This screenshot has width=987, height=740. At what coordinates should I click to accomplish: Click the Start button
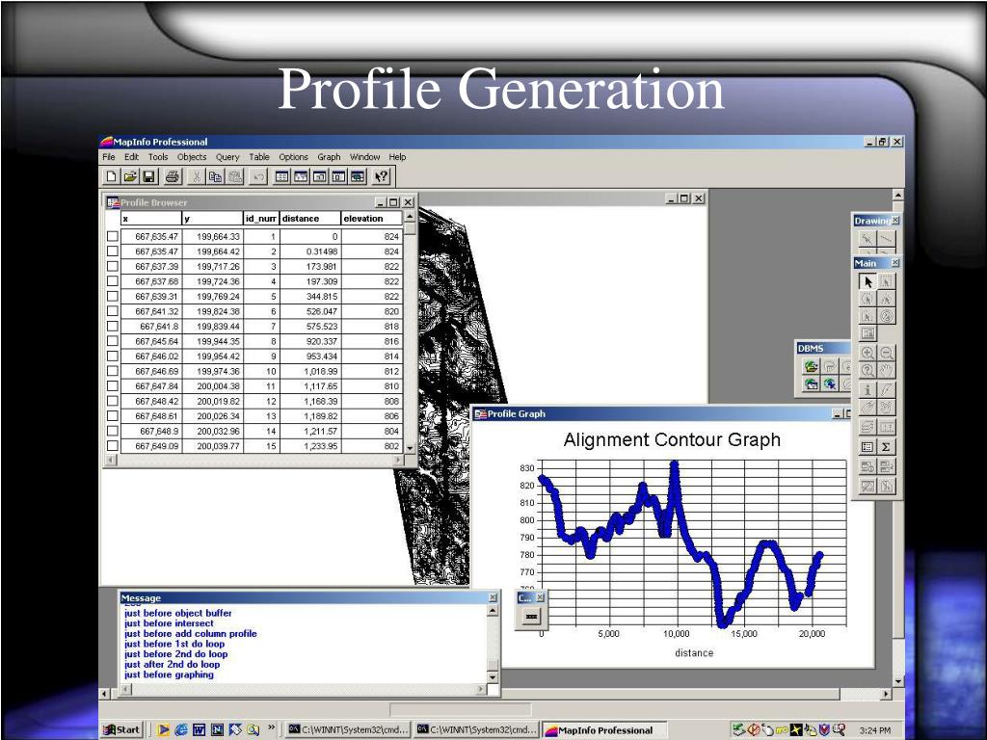point(121,730)
